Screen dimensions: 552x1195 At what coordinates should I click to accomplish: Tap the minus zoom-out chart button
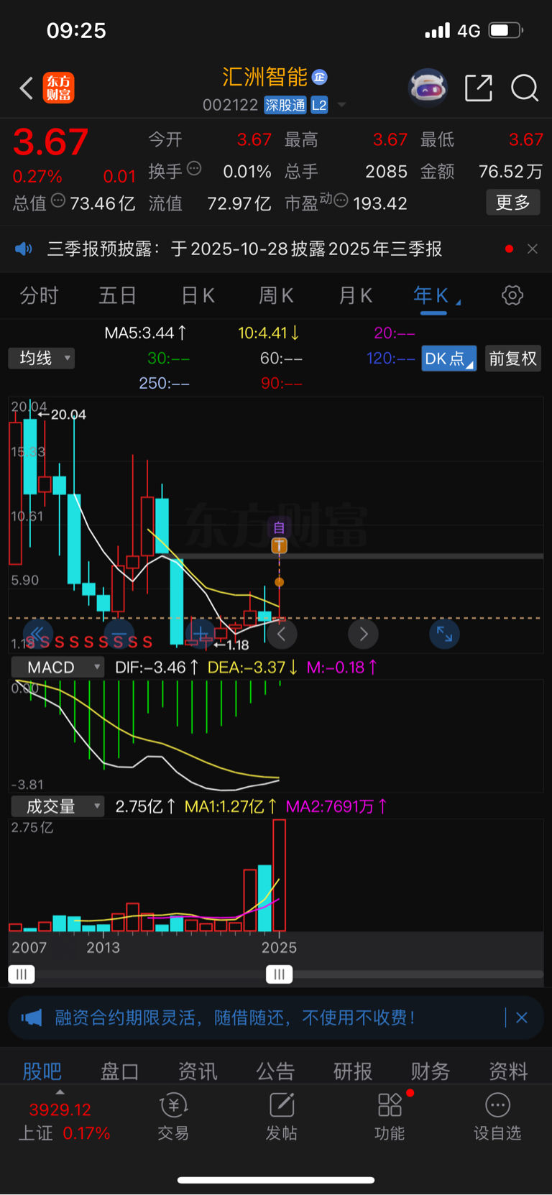(119, 634)
